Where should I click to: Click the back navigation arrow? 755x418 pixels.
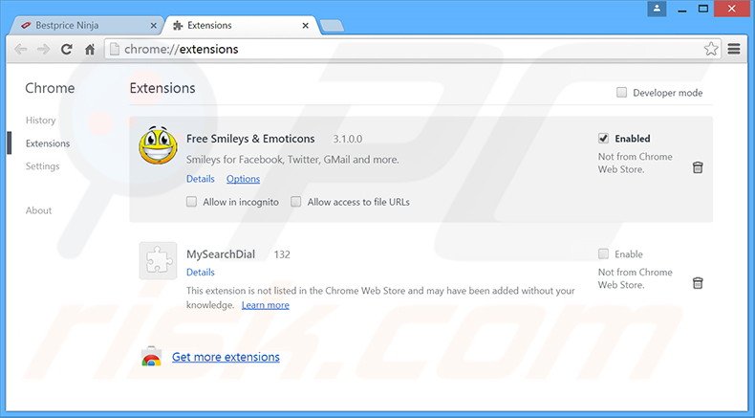pos(21,49)
